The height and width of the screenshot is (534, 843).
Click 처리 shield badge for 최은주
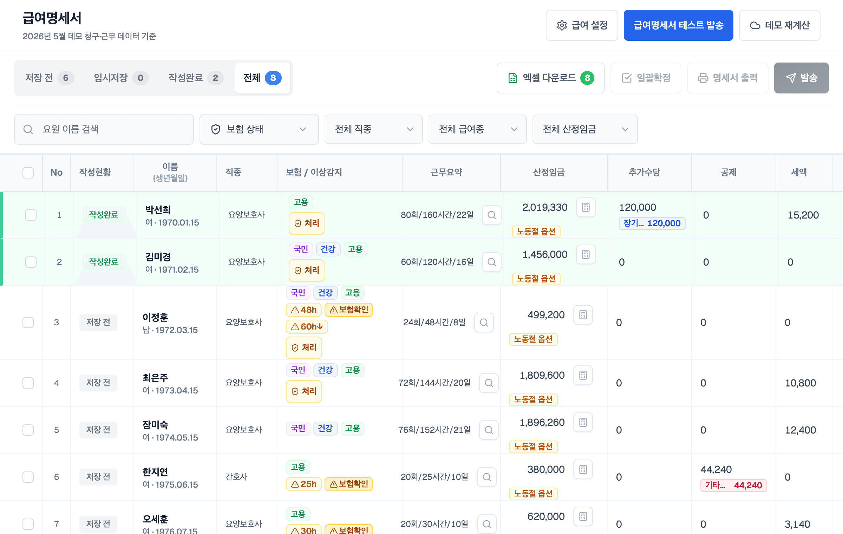303,391
